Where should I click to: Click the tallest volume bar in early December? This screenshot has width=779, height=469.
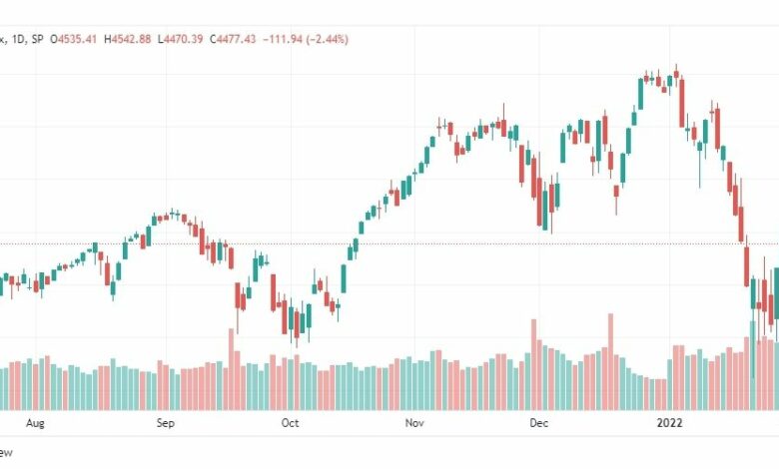[534, 364]
